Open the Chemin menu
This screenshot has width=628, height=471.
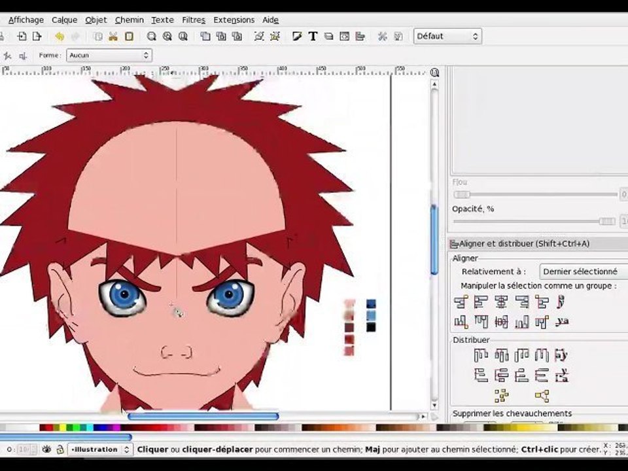pos(130,20)
